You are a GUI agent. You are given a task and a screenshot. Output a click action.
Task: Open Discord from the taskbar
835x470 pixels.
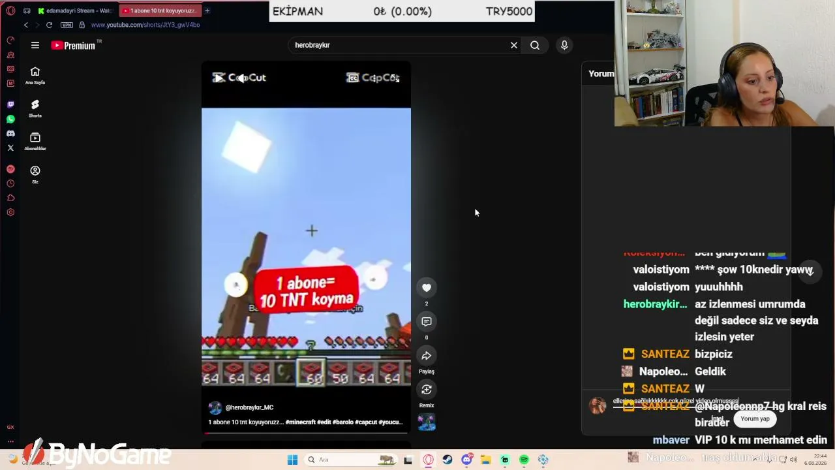click(x=466, y=460)
